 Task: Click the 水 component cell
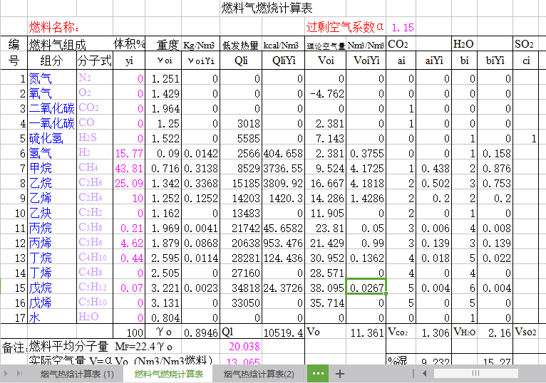(52, 318)
